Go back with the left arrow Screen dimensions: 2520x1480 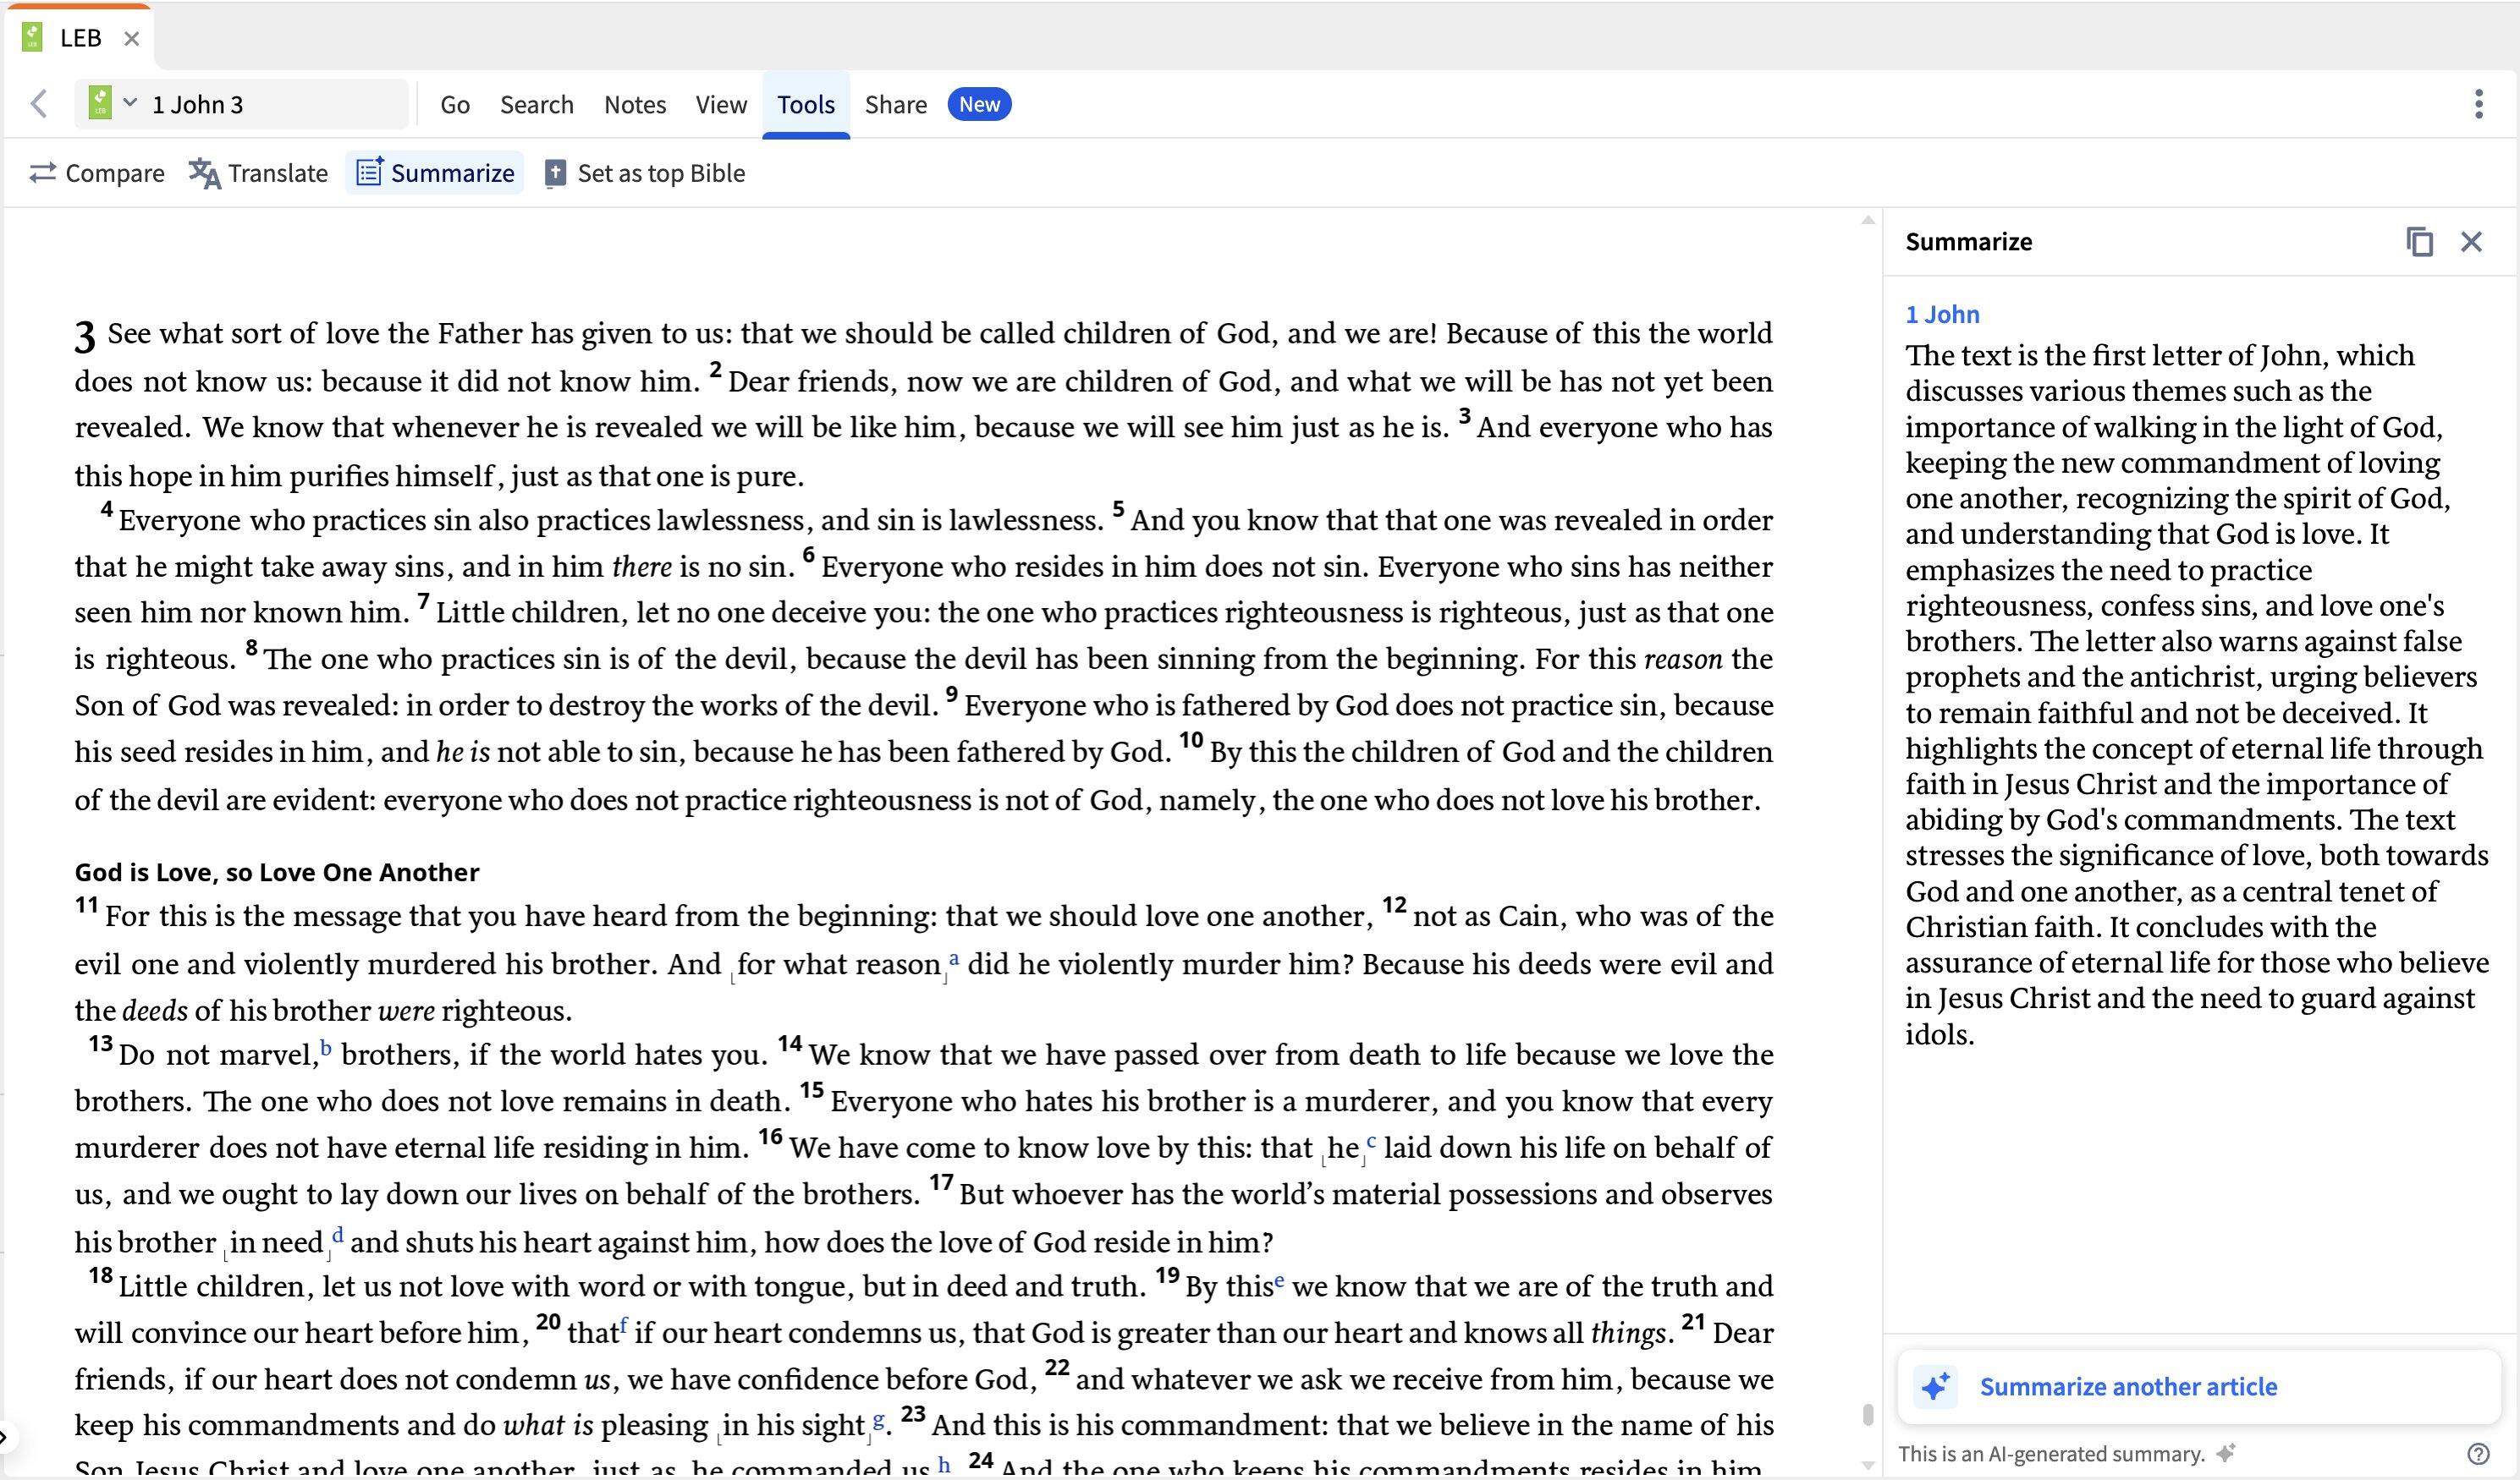pos(39,104)
